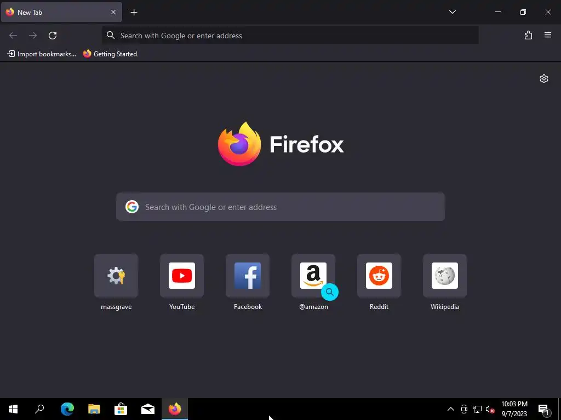The height and width of the screenshot is (420, 561).
Task: Open the Firefox hamburger application menu
Action: pyautogui.click(x=548, y=35)
